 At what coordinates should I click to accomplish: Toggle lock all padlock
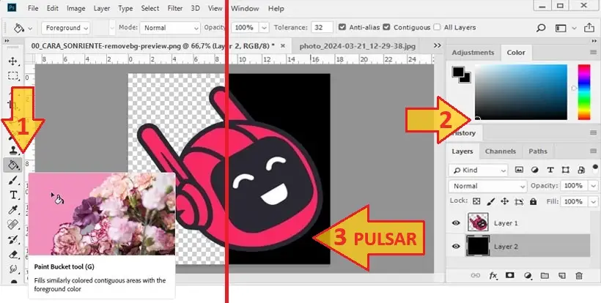pos(533,201)
